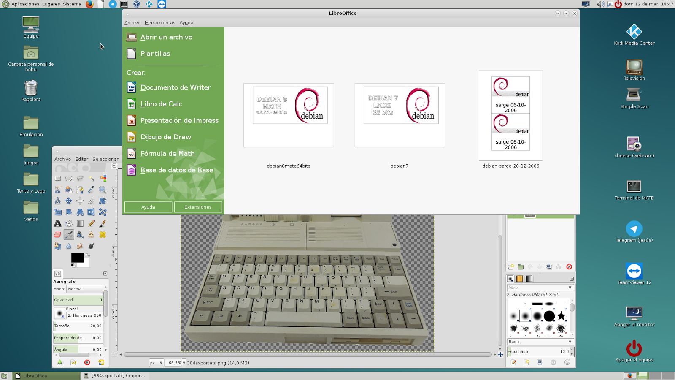Select GIMP's Paths tool
Image resolution: width=675 pixels, height=380 pixels.
80,190
